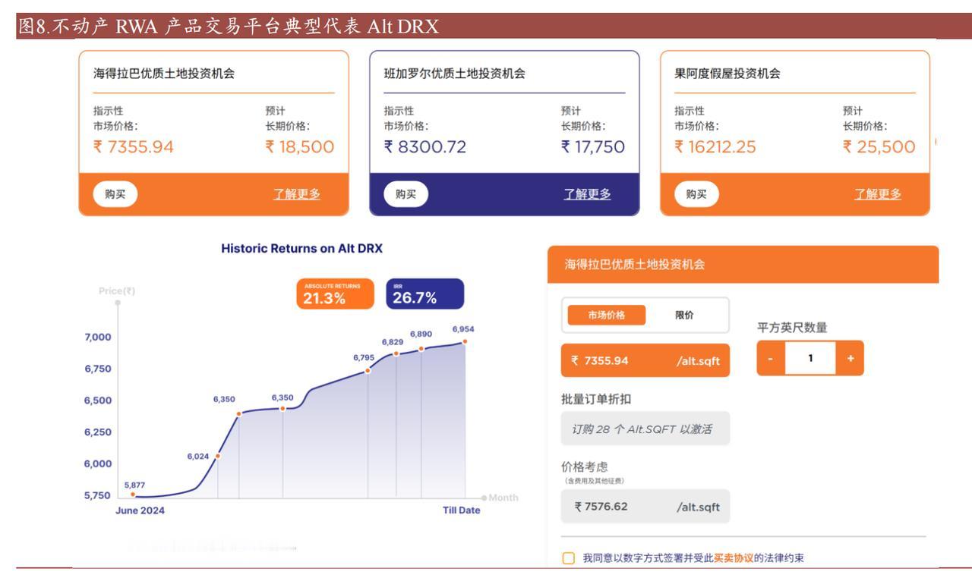Switch to the 限价 order tab

tap(684, 315)
